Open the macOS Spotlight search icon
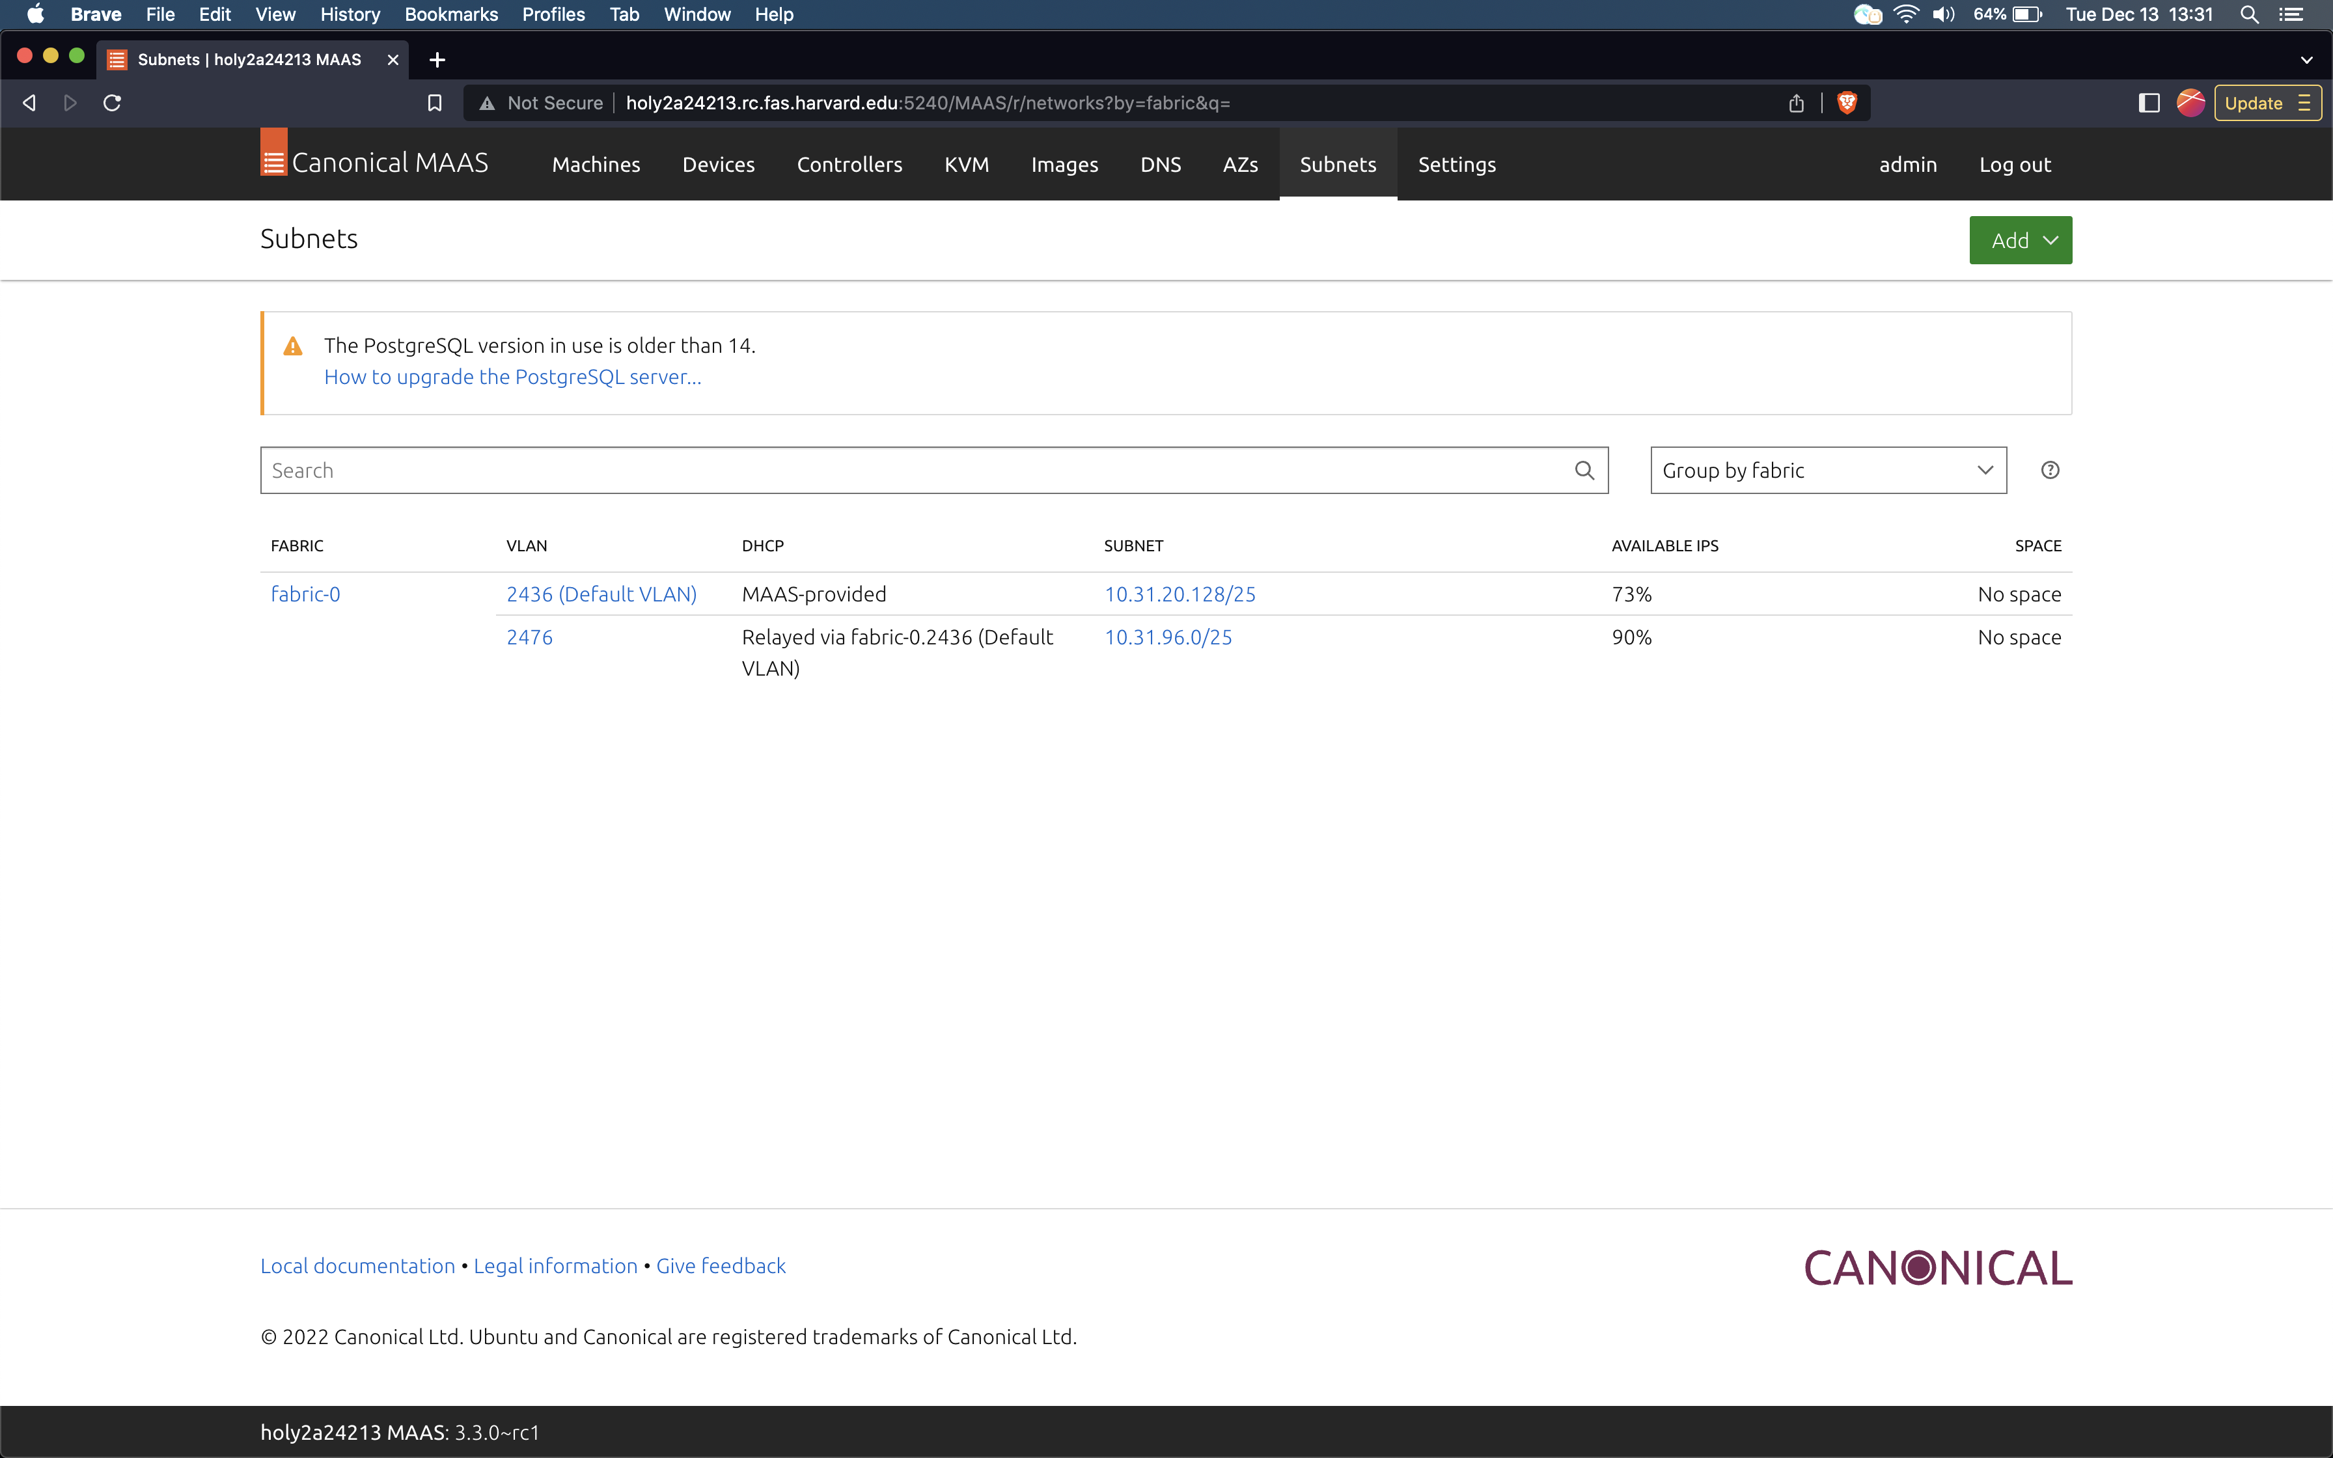 tap(2249, 14)
